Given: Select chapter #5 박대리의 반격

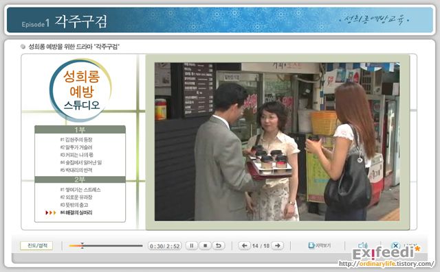Looking at the screenshot, I should pyautogui.click(x=76, y=170).
